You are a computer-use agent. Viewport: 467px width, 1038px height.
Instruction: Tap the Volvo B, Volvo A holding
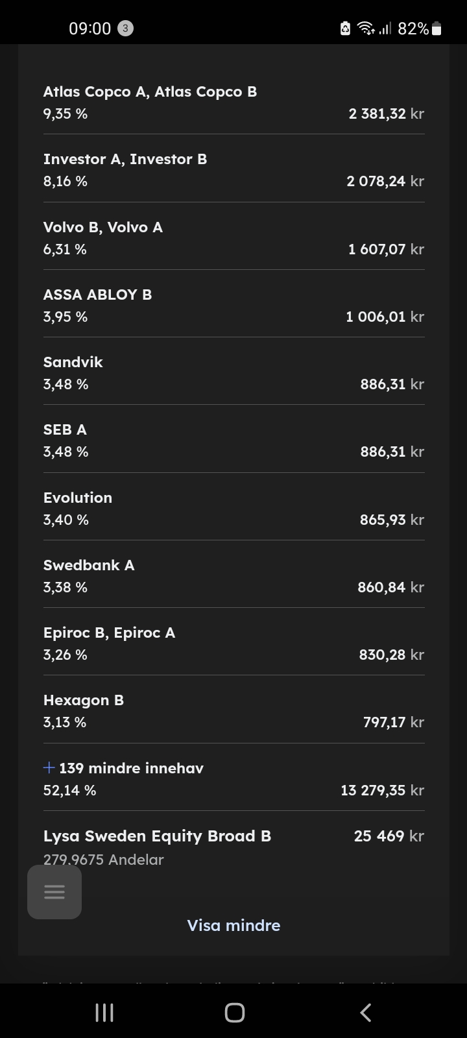[233, 238]
